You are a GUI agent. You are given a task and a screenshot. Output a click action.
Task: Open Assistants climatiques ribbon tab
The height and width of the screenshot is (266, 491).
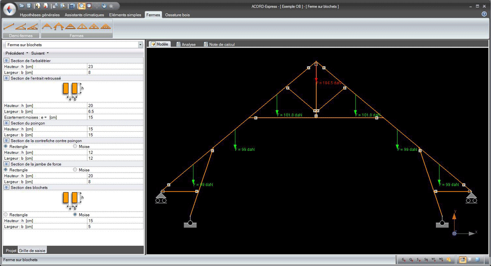(x=84, y=15)
